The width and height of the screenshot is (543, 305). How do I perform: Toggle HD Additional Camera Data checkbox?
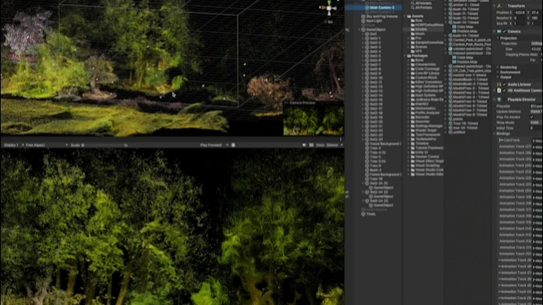click(x=505, y=91)
